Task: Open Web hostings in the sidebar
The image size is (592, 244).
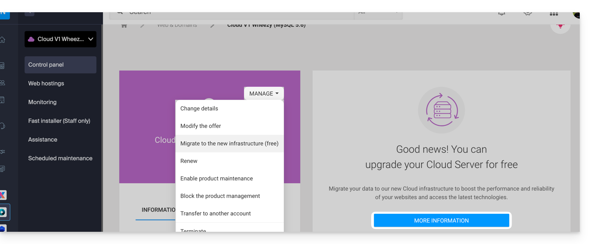Action: [x=46, y=83]
